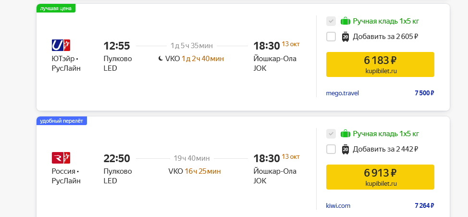The image size is (468, 217).
Task: Buy the 6 913 ₽ ticket at kupibilet.ru
Action: [380, 177]
